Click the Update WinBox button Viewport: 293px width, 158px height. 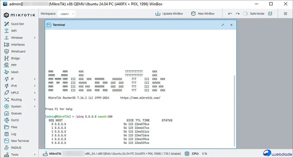click(169, 14)
